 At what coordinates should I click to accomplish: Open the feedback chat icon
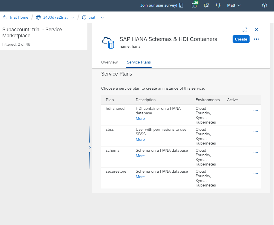click(206, 5)
